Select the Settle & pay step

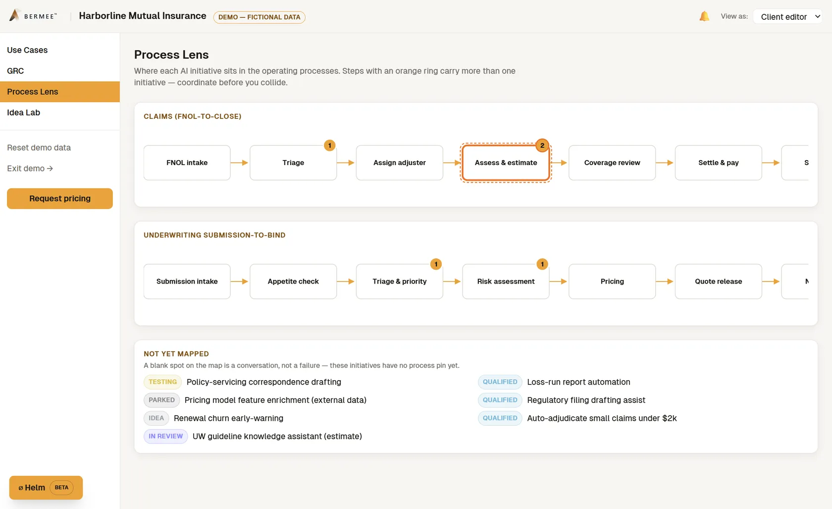tap(719, 163)
